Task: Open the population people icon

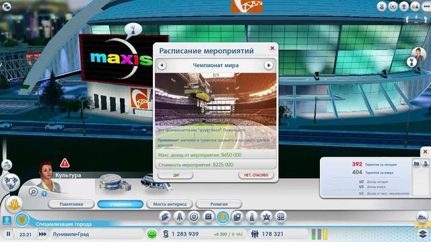Action: point(255,234)
